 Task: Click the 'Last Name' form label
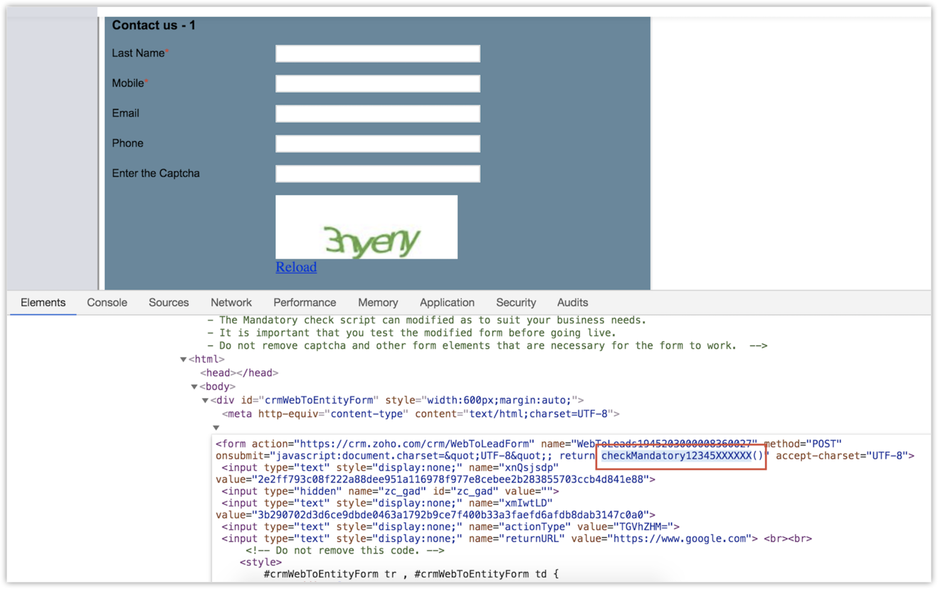(x=138, y=53)
